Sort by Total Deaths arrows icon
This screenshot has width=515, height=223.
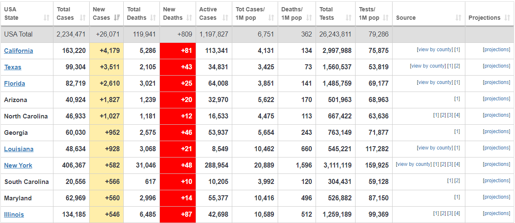(x=154, y=18)
